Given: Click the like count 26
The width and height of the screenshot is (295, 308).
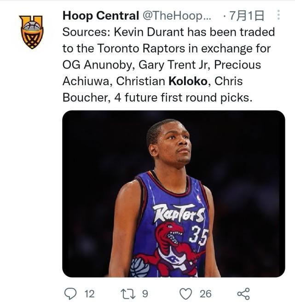Looking at the screenshot, I should (205, 294).
